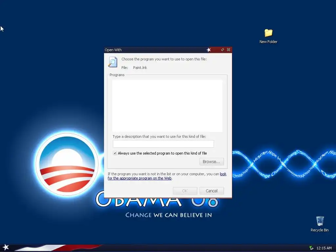The height and width of the screenshot is (252, 336).
Task: Click the 12:15 AM clock
Action: point(324,248)
